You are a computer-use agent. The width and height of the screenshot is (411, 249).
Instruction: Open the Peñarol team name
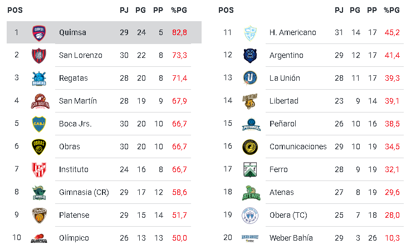point(283,124)
